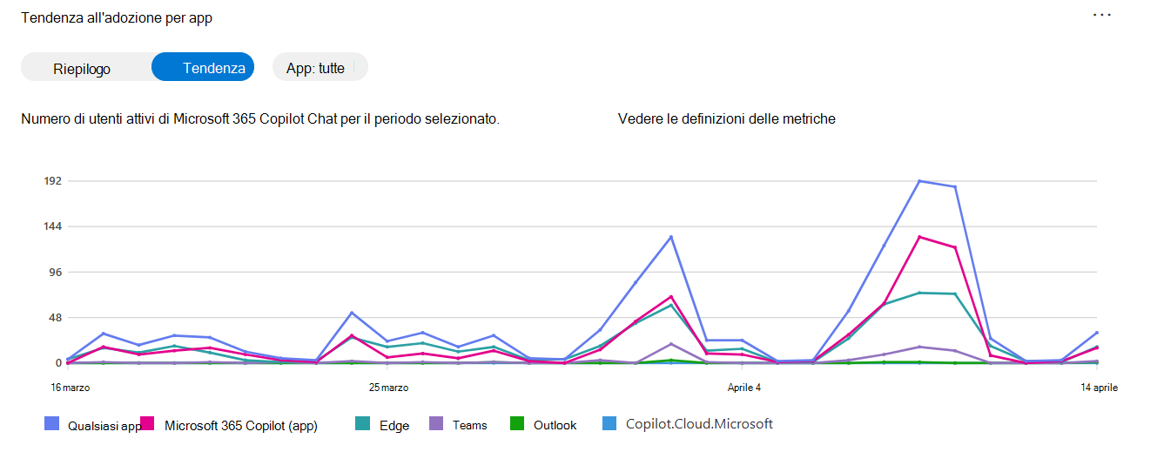Click the Teams legend purple swatch
The height and width of the screenshot is (452, 1164).
[x=436, y=424]
